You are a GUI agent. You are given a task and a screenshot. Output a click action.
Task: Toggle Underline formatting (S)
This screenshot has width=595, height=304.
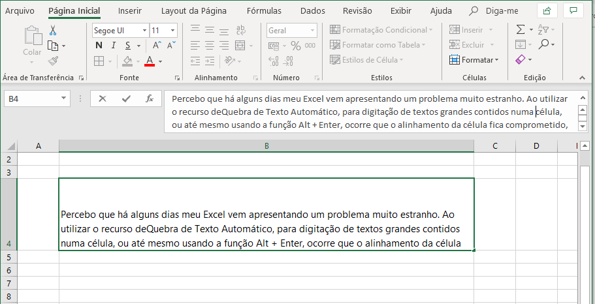(128, 46)
